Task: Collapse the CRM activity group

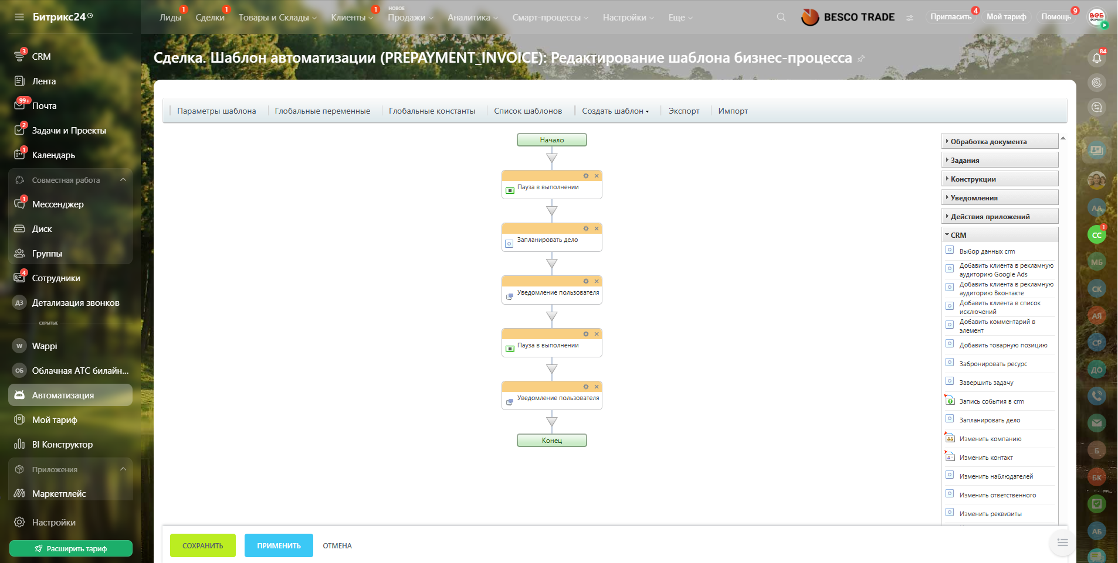Action: click(x=958, y=235)
